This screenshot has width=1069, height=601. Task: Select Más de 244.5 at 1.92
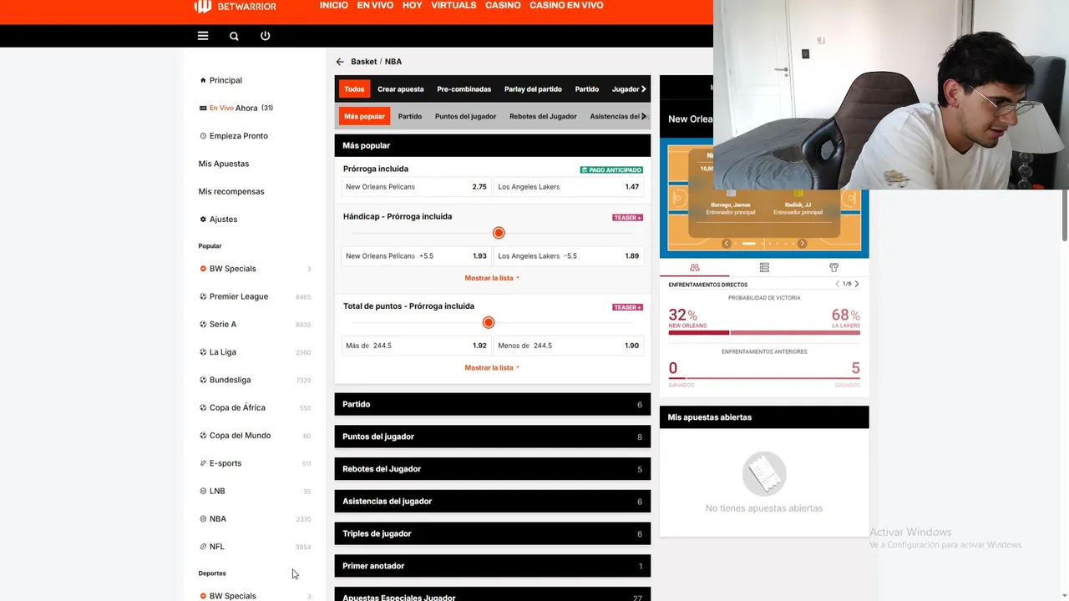[416, 346]
